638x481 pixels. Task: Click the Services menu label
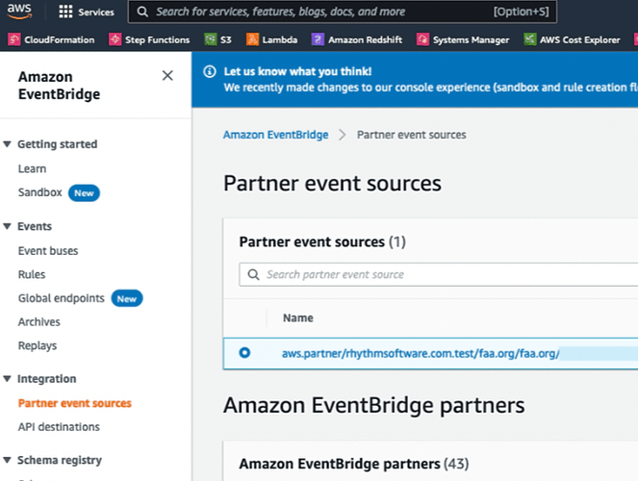(x=96, y=13)
